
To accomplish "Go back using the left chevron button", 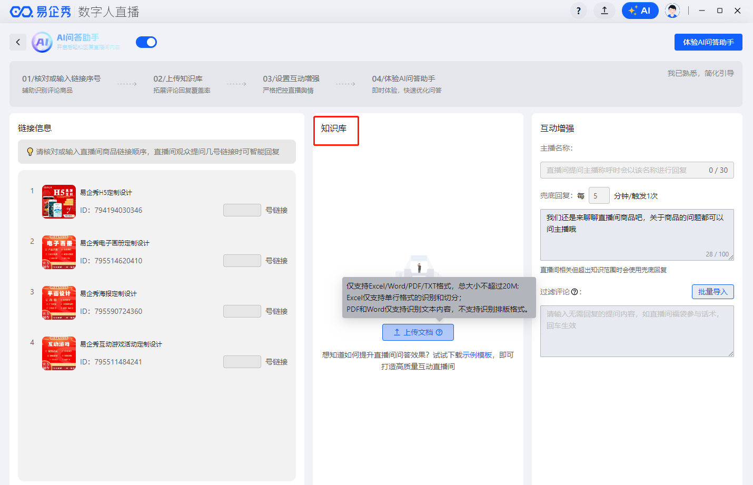I will (x=18, y=42).
